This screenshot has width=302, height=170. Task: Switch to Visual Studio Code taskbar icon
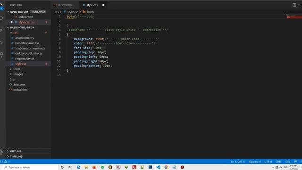coord(158,167)
